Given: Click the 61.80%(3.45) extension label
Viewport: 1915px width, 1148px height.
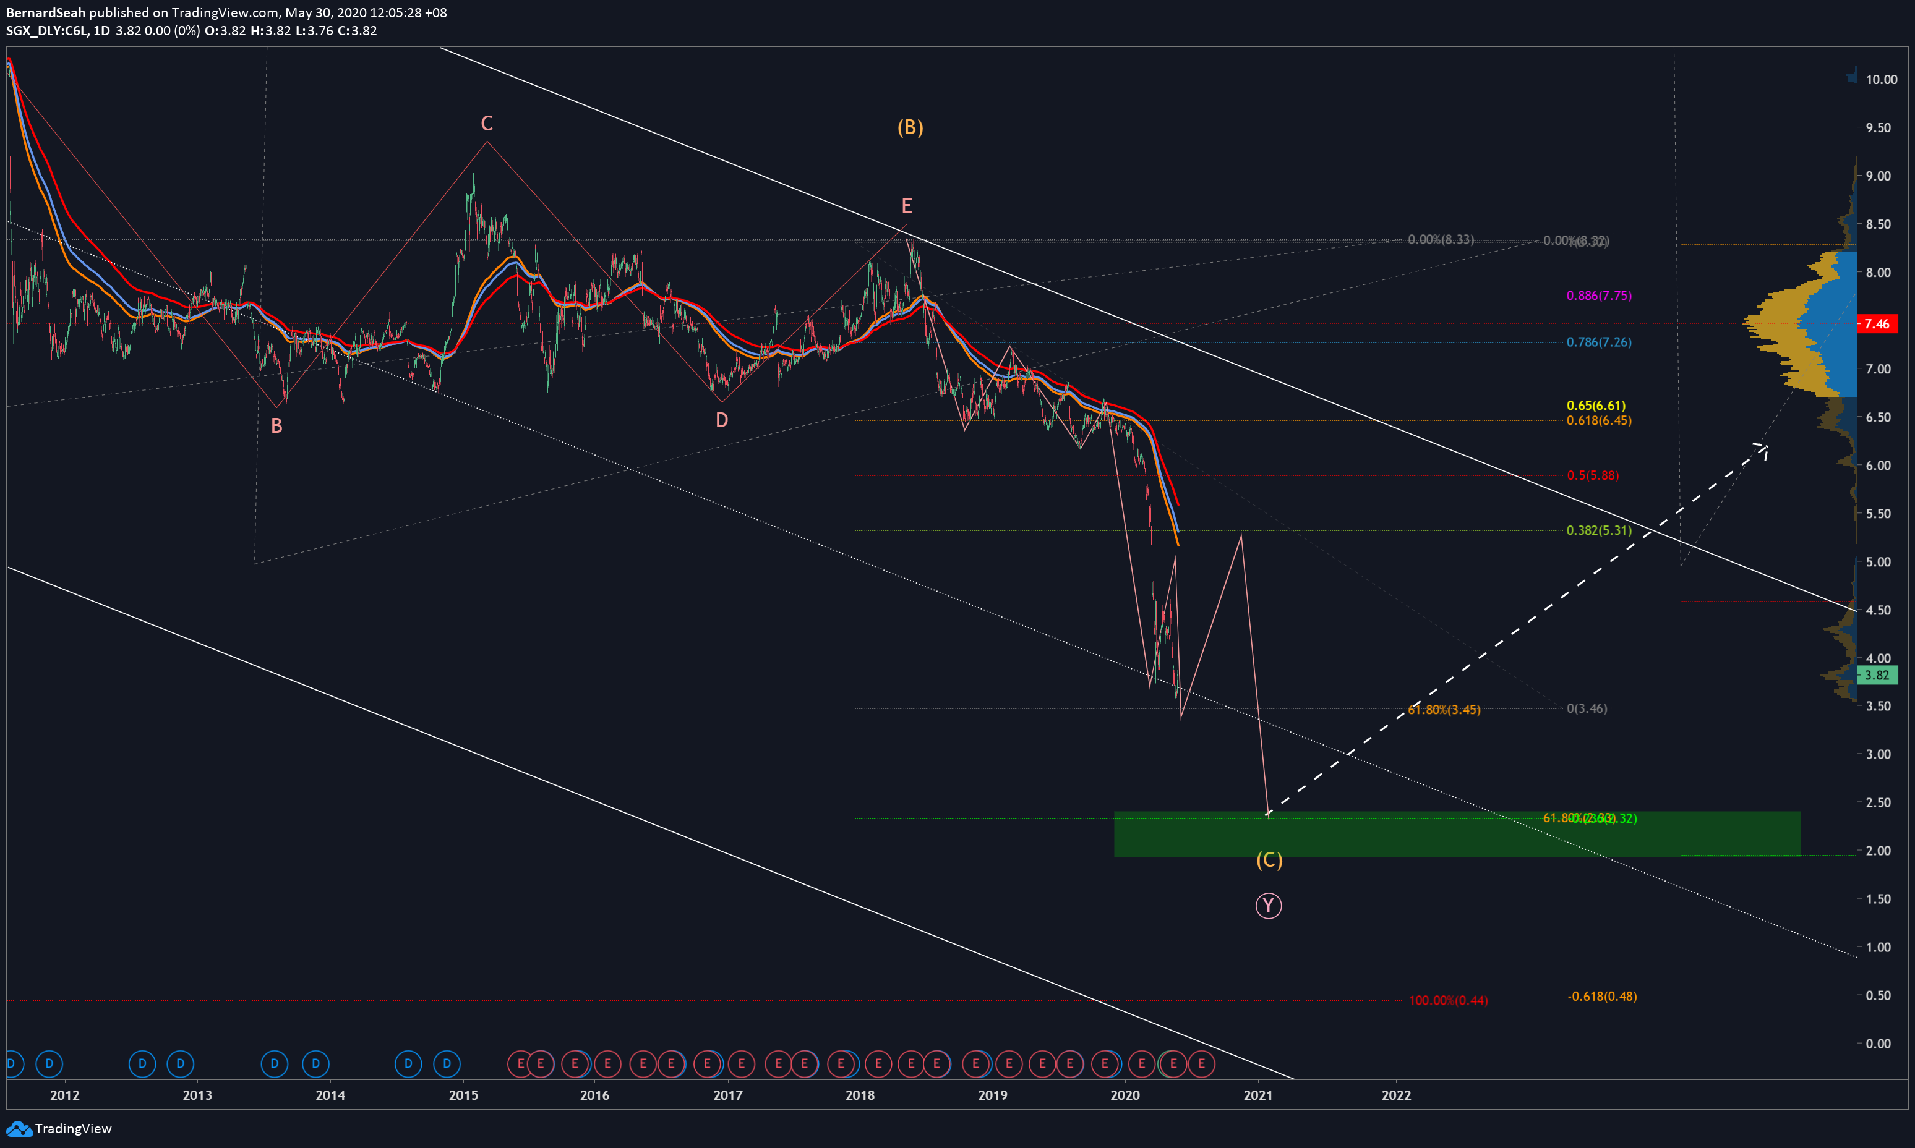Looking at the screenshot, I should (1444, 710).
